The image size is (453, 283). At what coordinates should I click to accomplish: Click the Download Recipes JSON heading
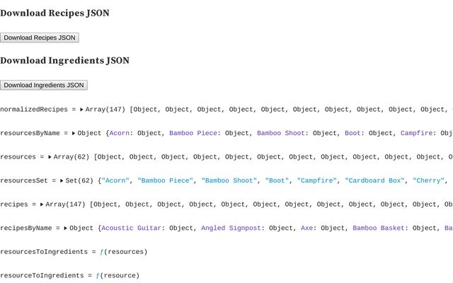[x=55, y=13]
